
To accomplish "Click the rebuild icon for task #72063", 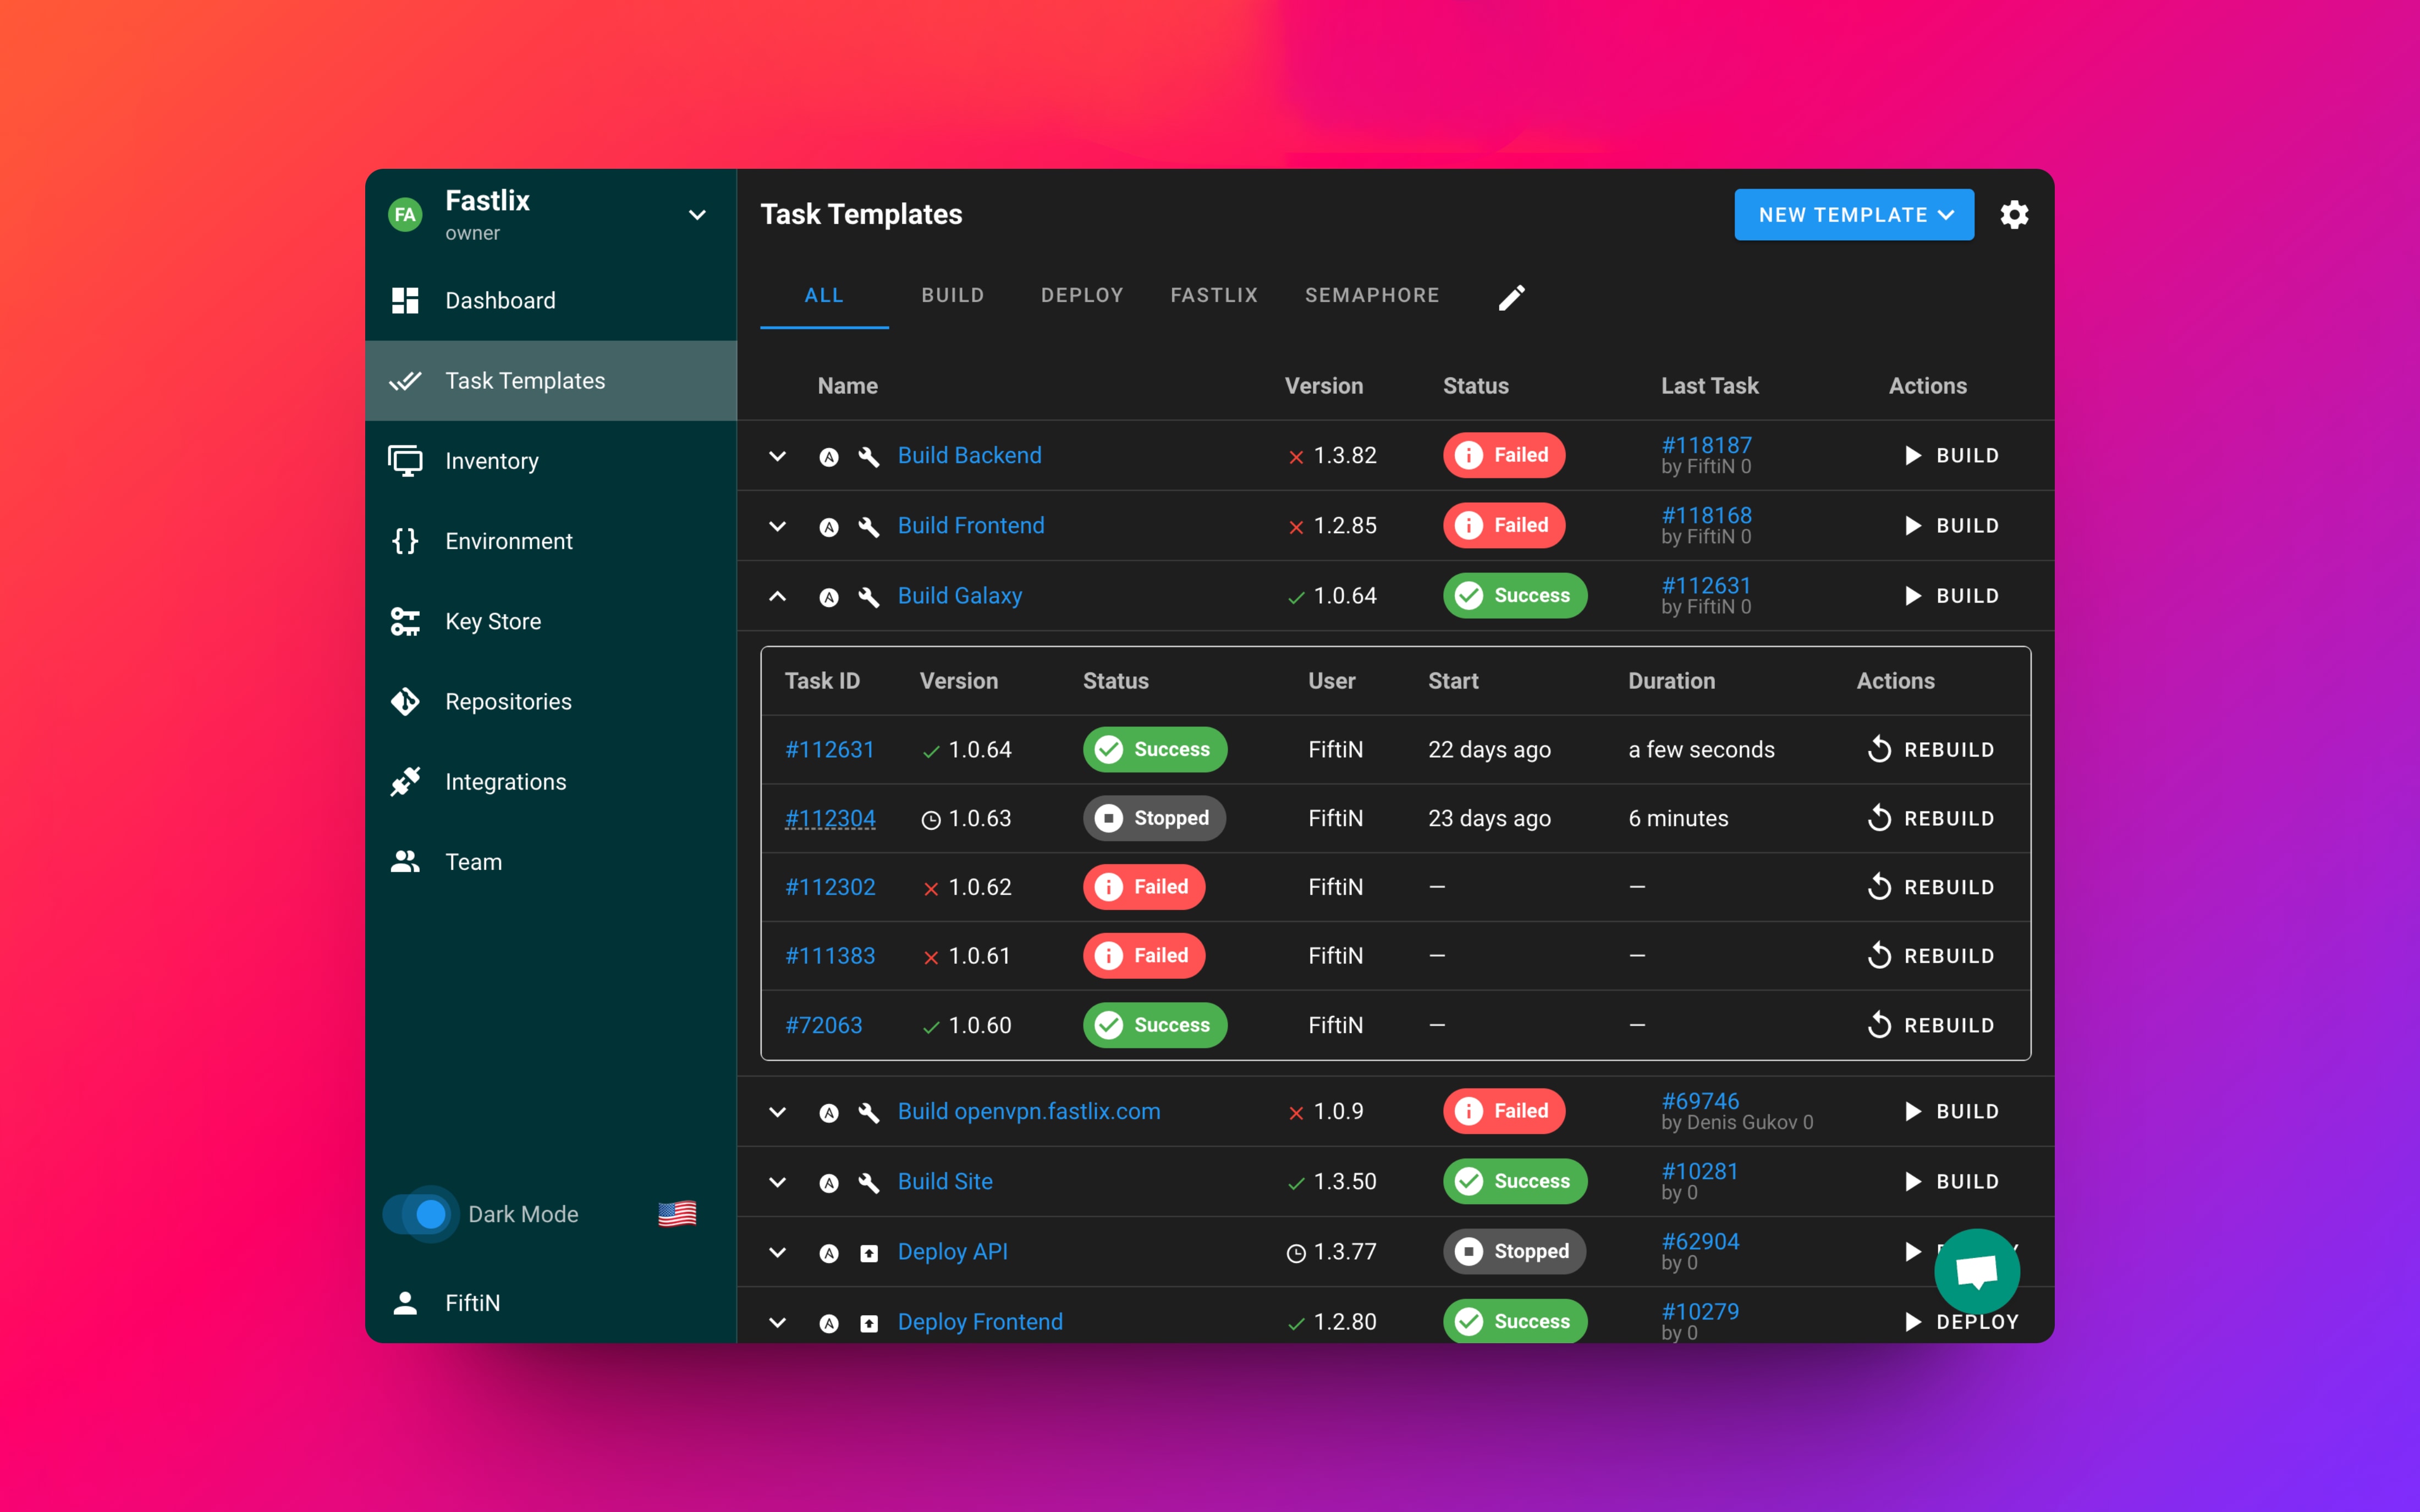I will coord(1879,1025).
